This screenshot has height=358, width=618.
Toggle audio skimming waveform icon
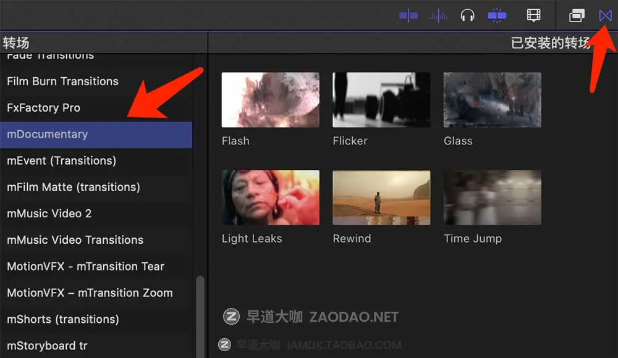(438, 15)
